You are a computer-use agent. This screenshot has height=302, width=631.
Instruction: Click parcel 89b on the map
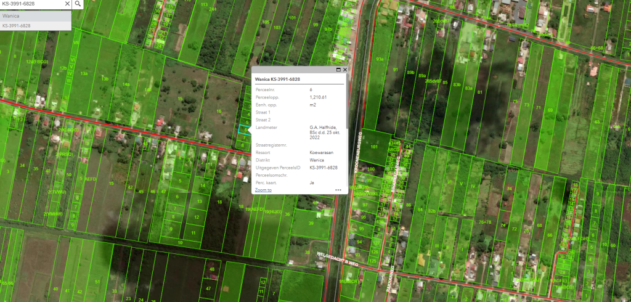click(410, 73)
